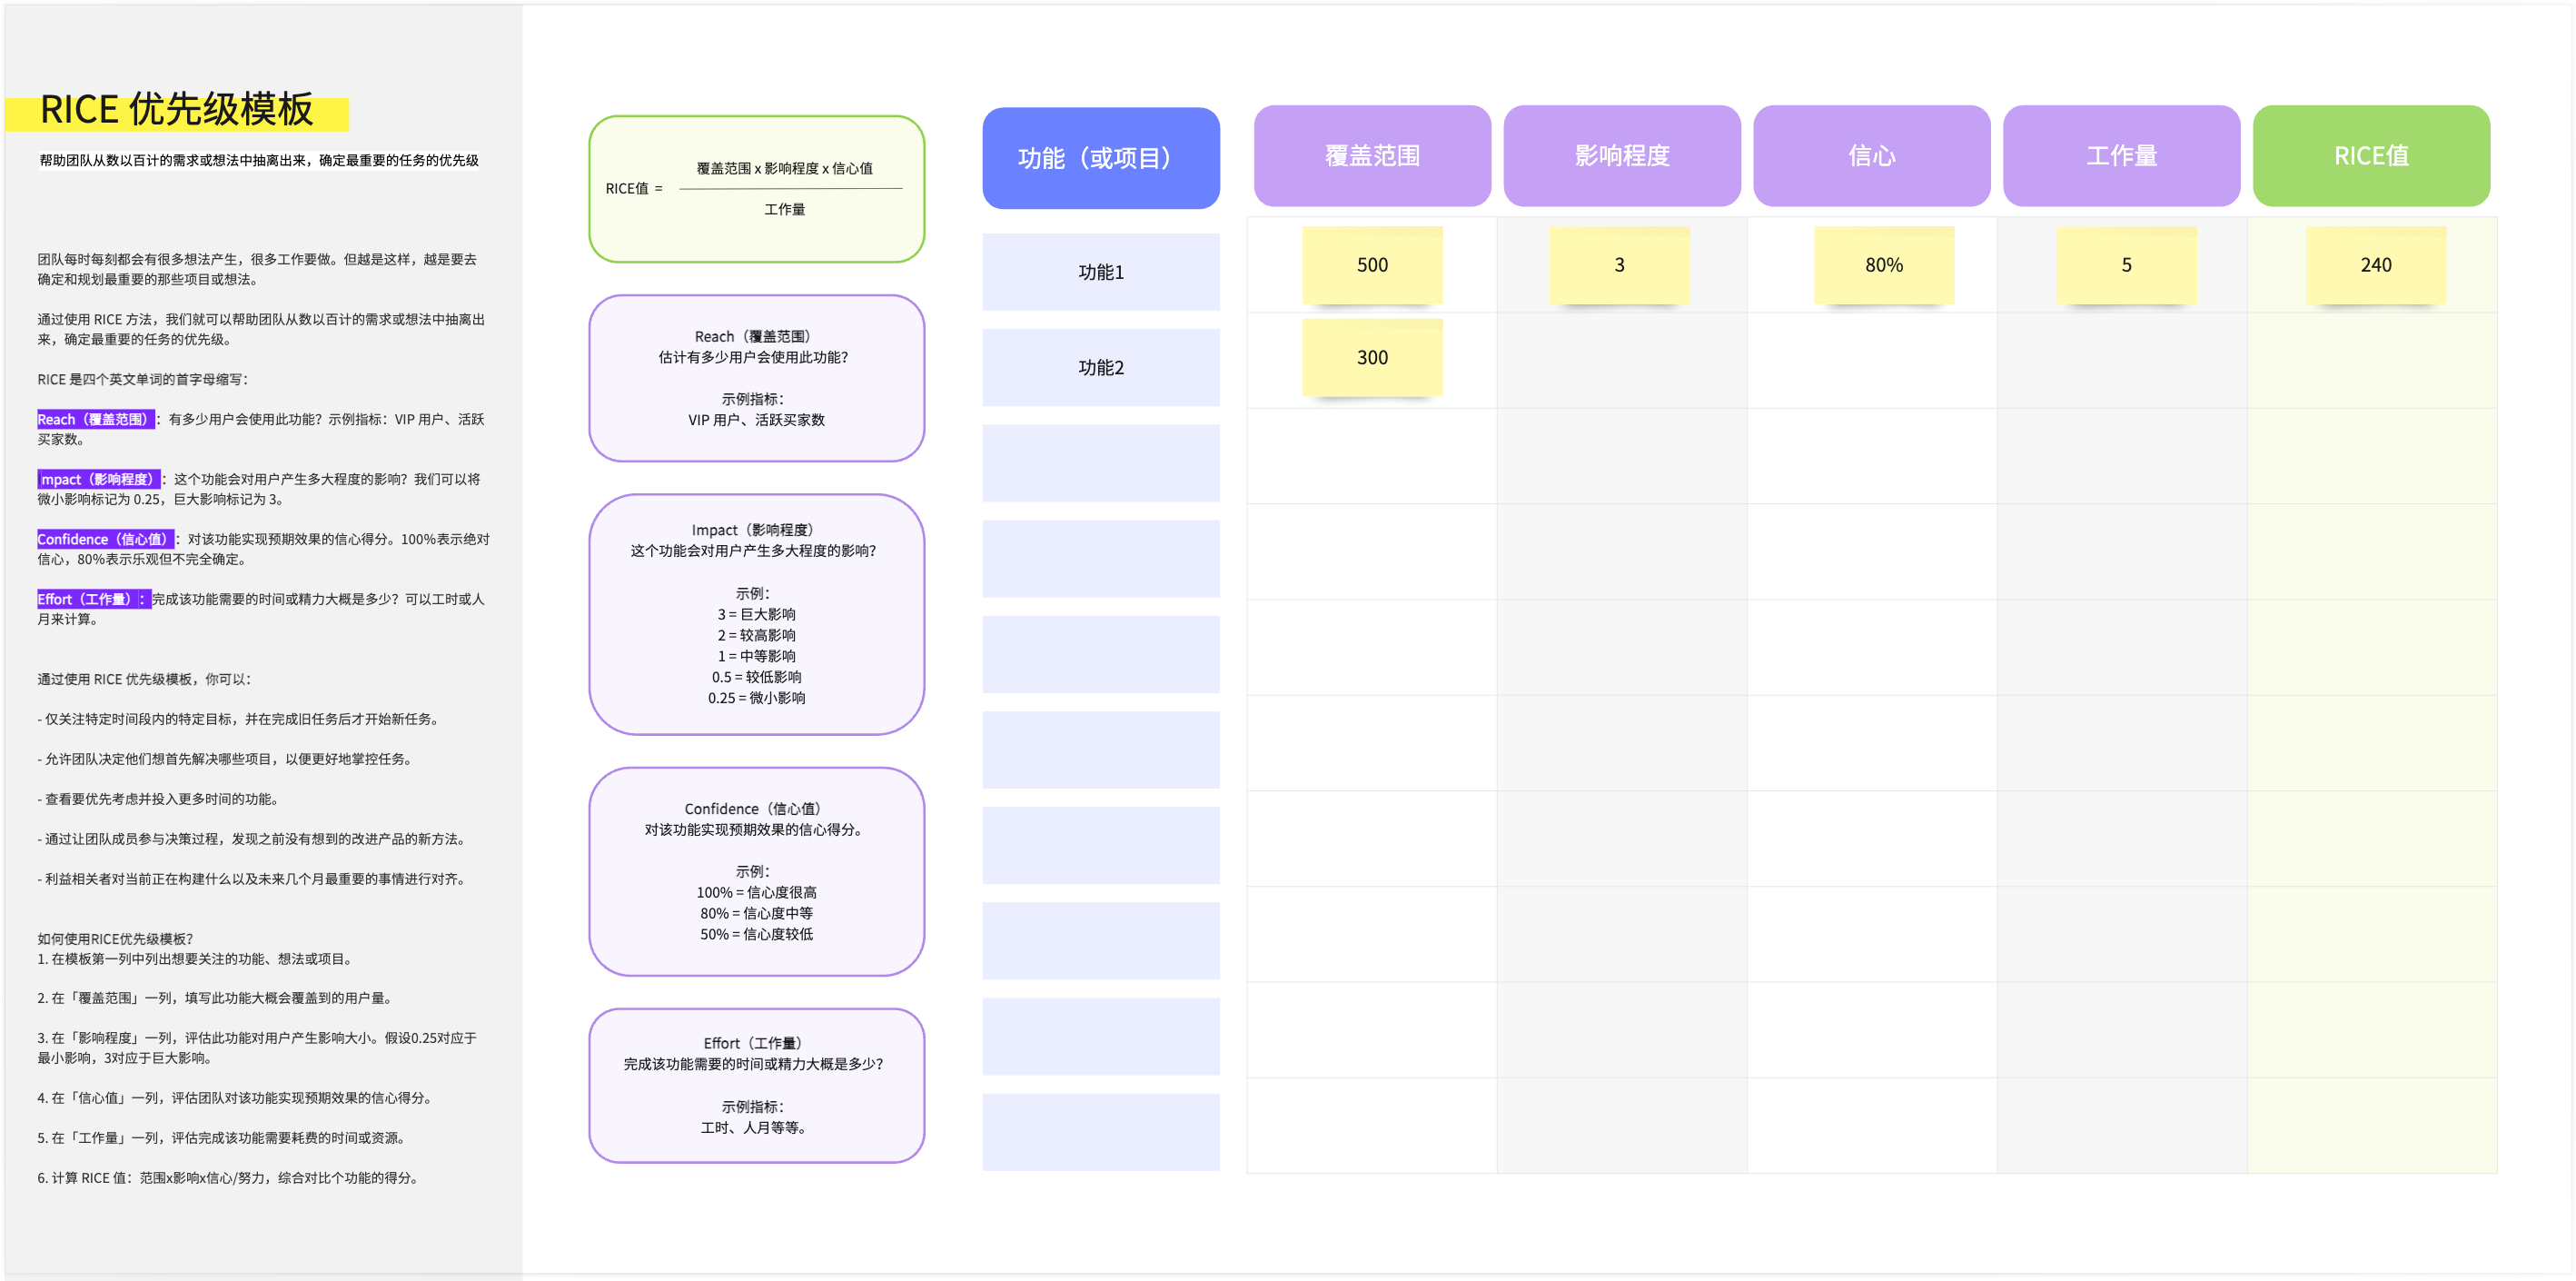Select the sticky note showing 240
Image resolution: width=2576 pixels, height=1281 pixels.
2375,265
